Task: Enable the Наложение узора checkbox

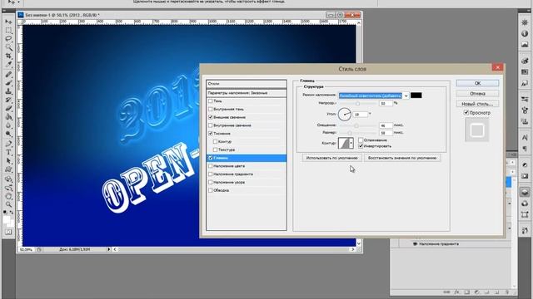Action: point(211,182)
